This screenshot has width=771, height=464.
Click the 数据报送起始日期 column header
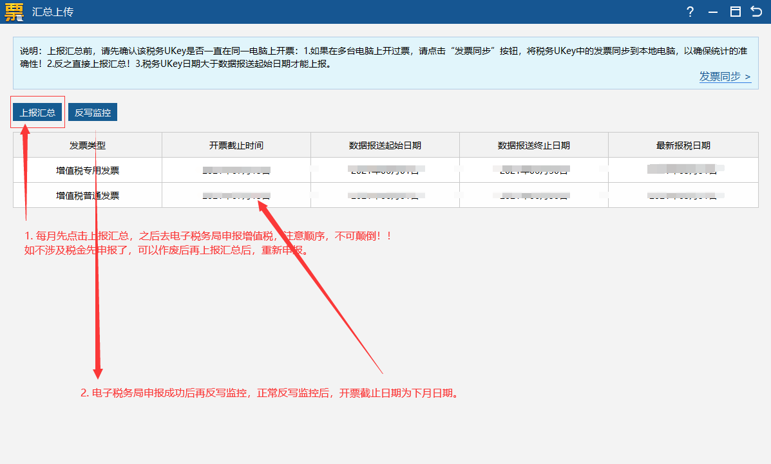(x=385, y=145)
